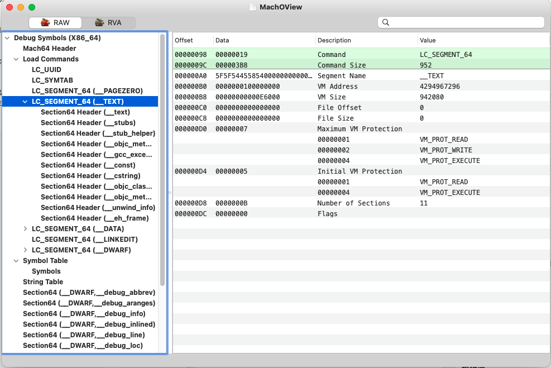Select the Number of Sections cell
Screen dimensions: 551x368
point(353,203)
